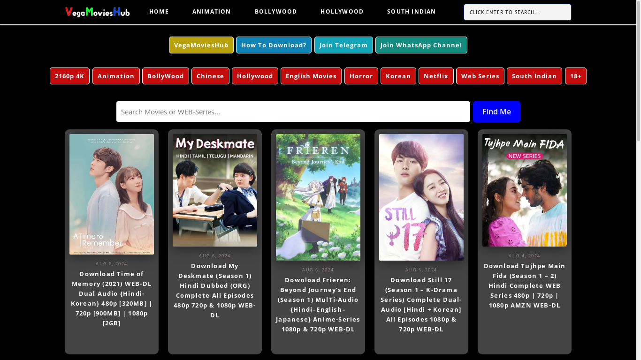The image size is (641, 360).
Task: Open the My Deskmate poster
Action: pos(215,190)
